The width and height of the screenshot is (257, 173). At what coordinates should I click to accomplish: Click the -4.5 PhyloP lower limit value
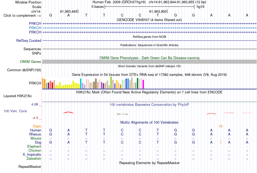click(x=35, y=118)
